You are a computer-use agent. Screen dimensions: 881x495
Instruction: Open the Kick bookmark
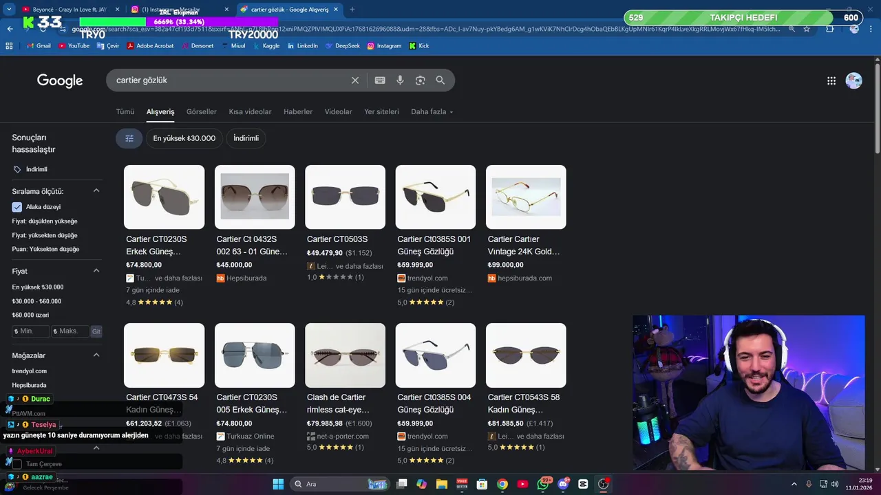pyautogui.click(x=418, y=45)
